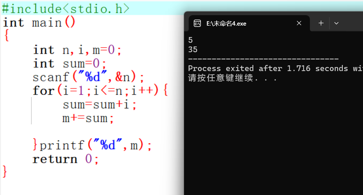Screen dimensions: 363x195
Task: Close the E:\未命名4.exe tab
Action: (x=299, y=23)
